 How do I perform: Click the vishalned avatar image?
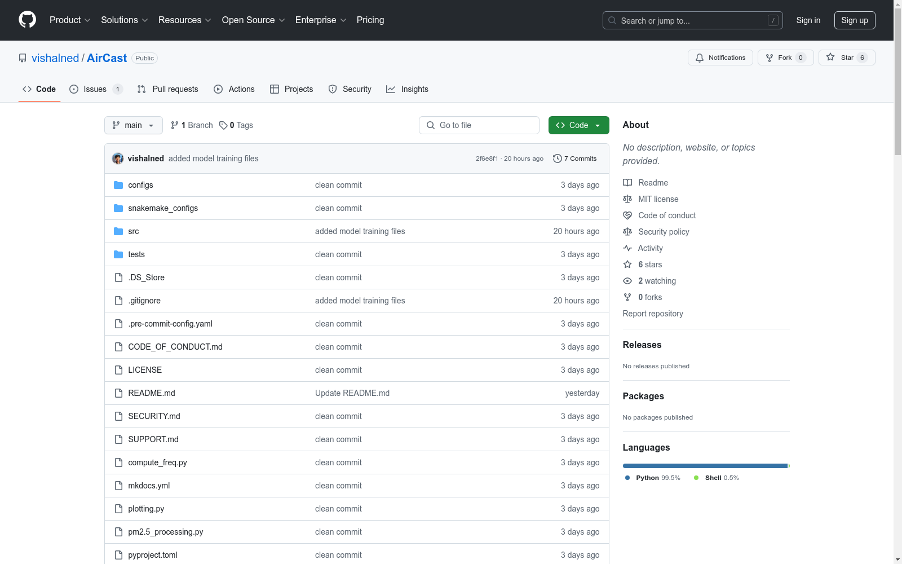pos(118,158)
